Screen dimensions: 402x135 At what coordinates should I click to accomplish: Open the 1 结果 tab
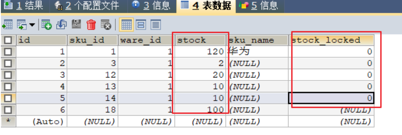(23, 6)
